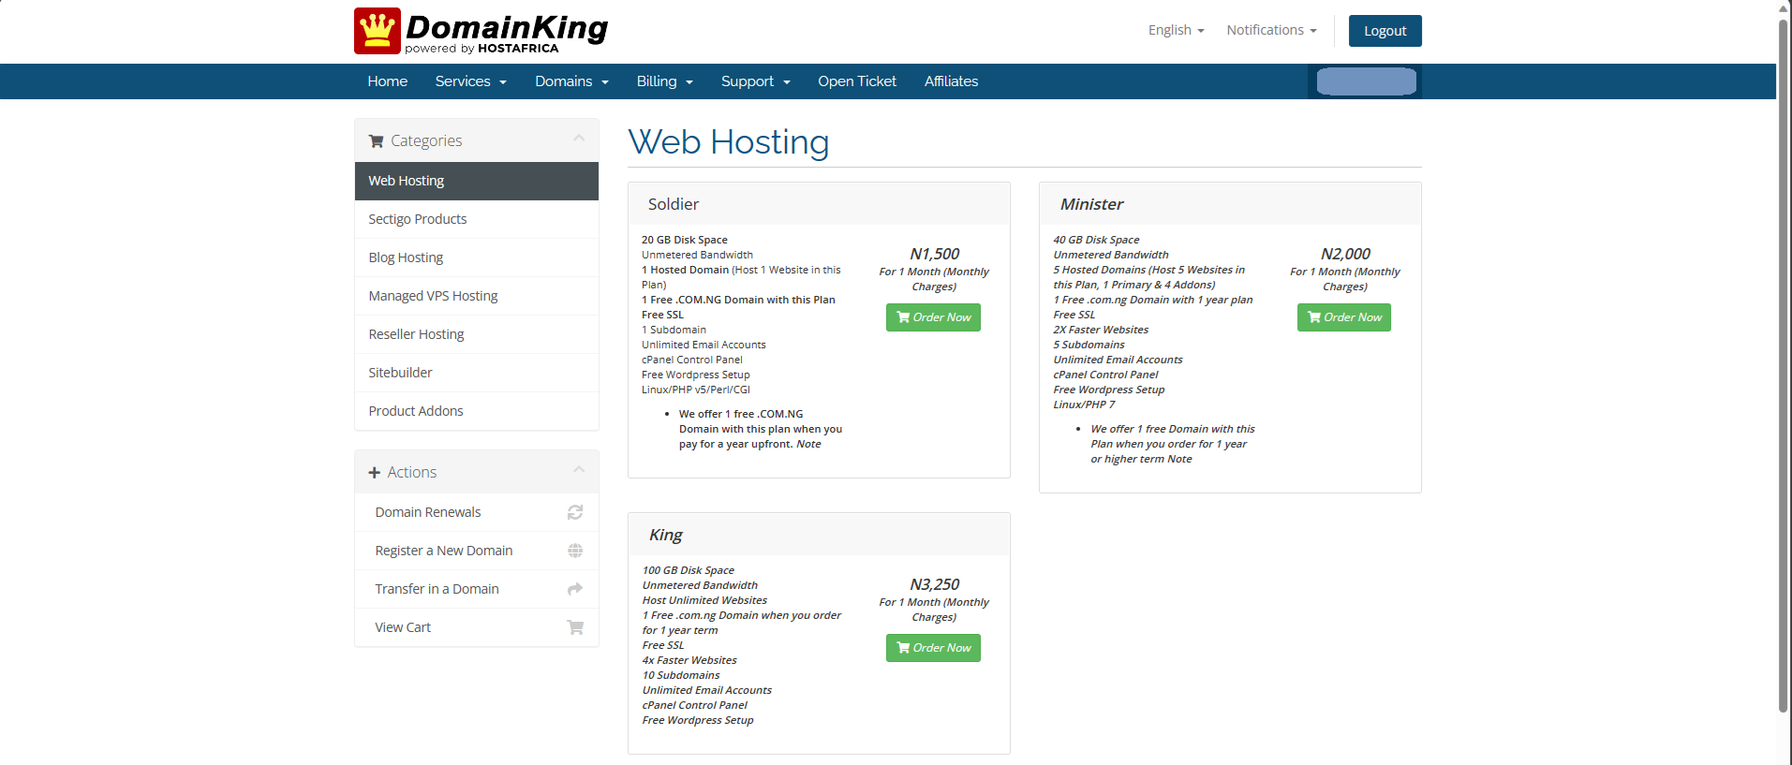This screenshot has width=1792, height=765.
Task: Click the Web Hosting page title
Action: (729, 142)
